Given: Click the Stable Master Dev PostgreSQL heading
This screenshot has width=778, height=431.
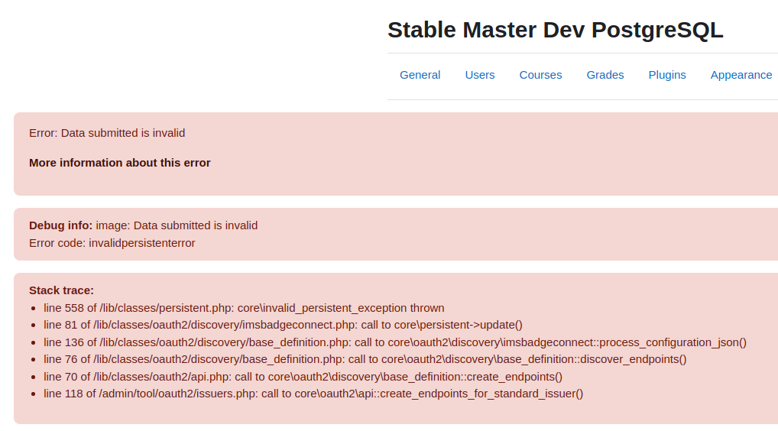Looking at the screenshot, I should point(555,31).
